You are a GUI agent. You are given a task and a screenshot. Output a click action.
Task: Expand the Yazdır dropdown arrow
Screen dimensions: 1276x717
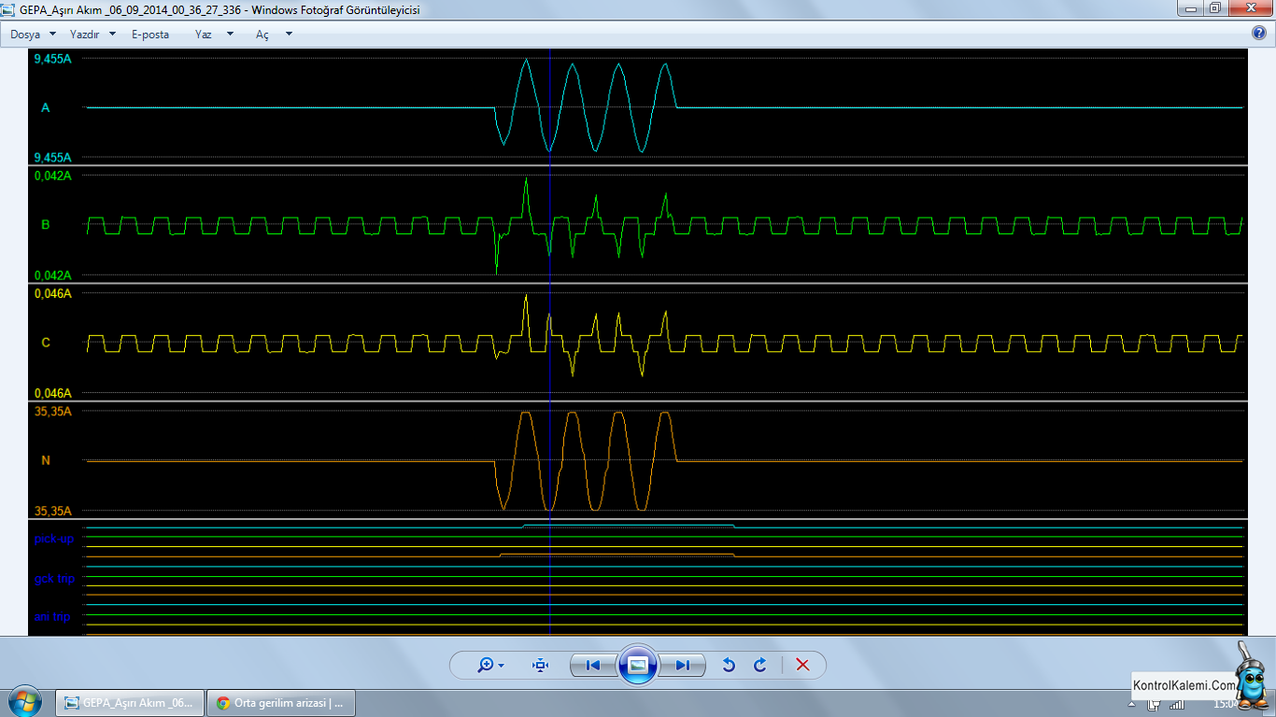pyautogui.click(x=112, y=34)
